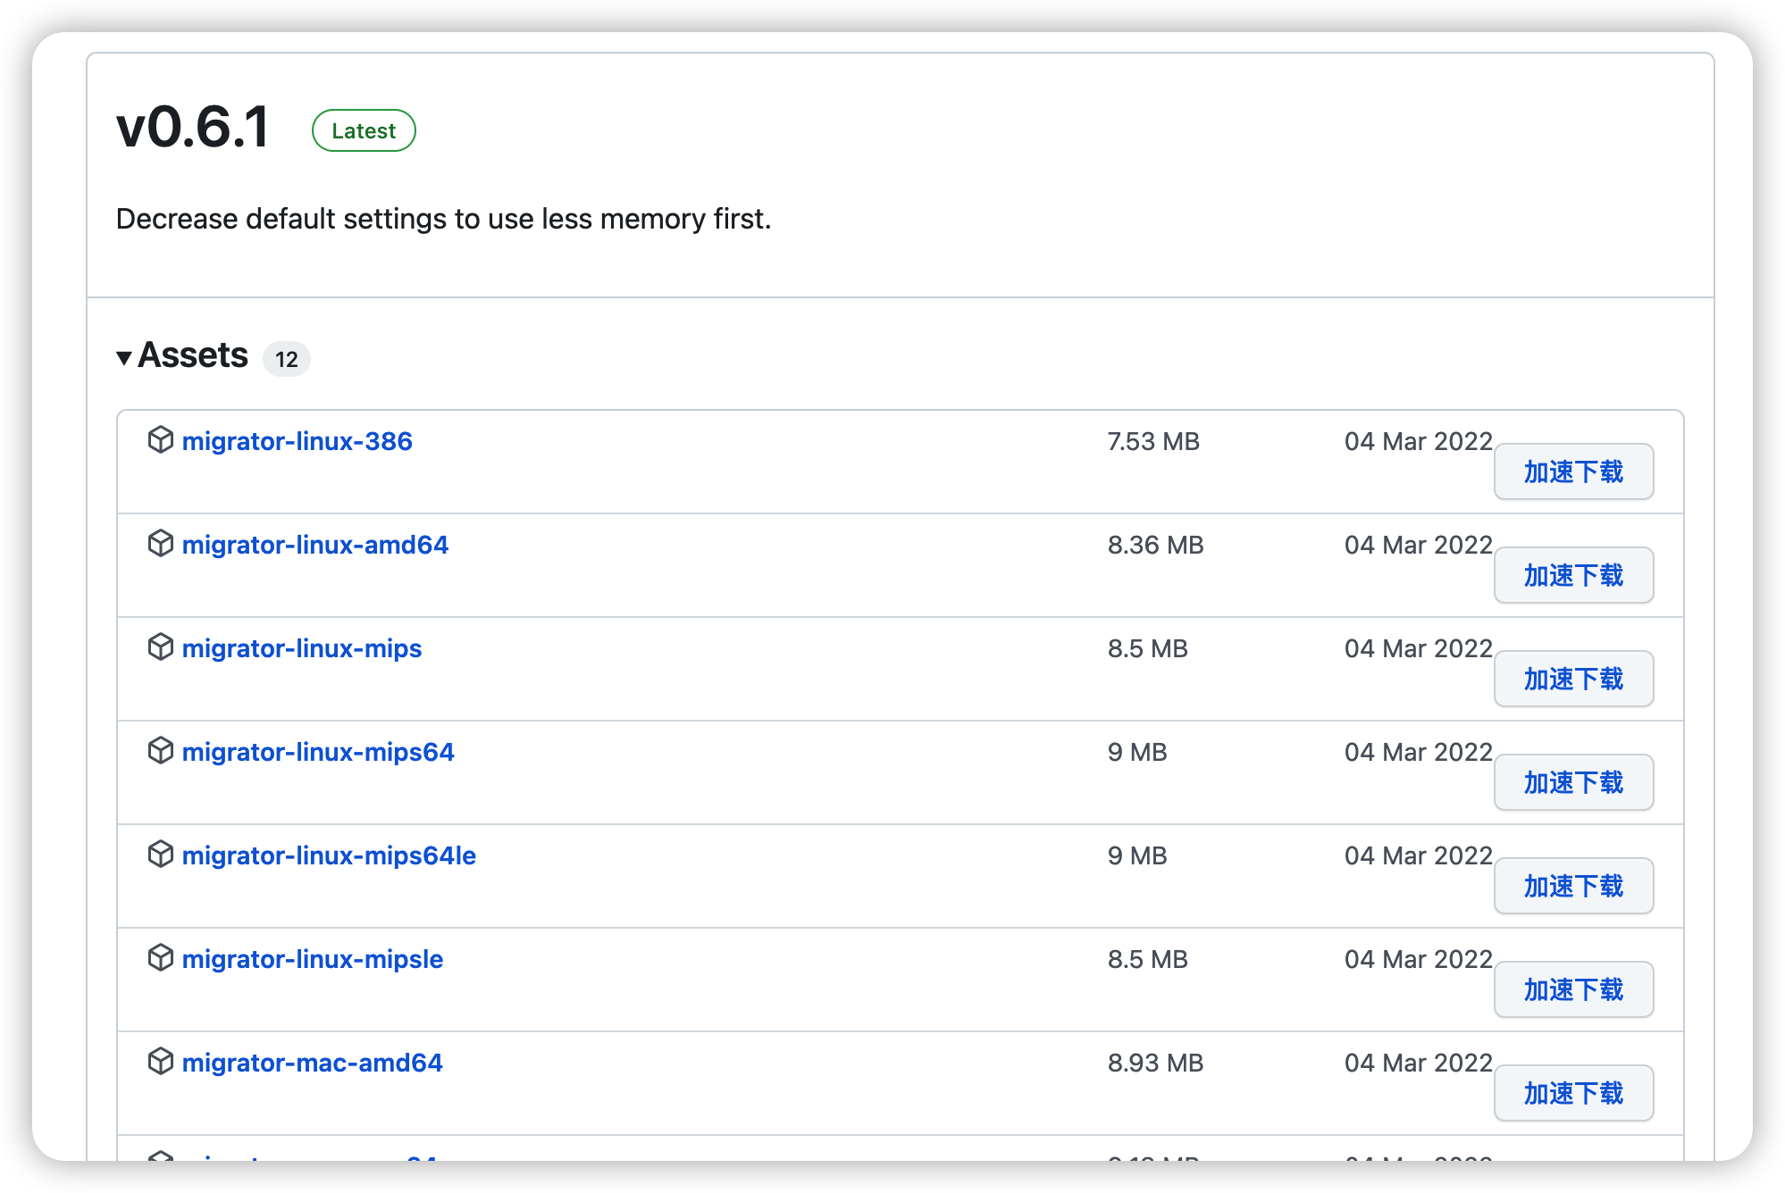1785x1193 pixels.
Task: Click the Assets count badge 12
Action: 286,359
